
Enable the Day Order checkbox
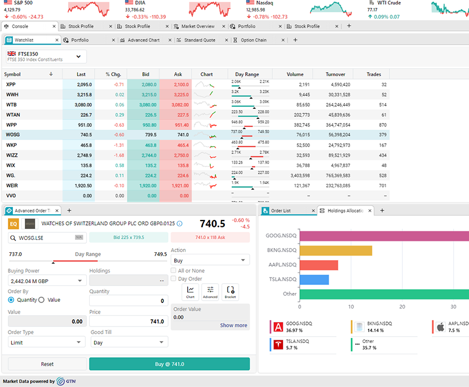pyautogui.click(x=173, y=278)
